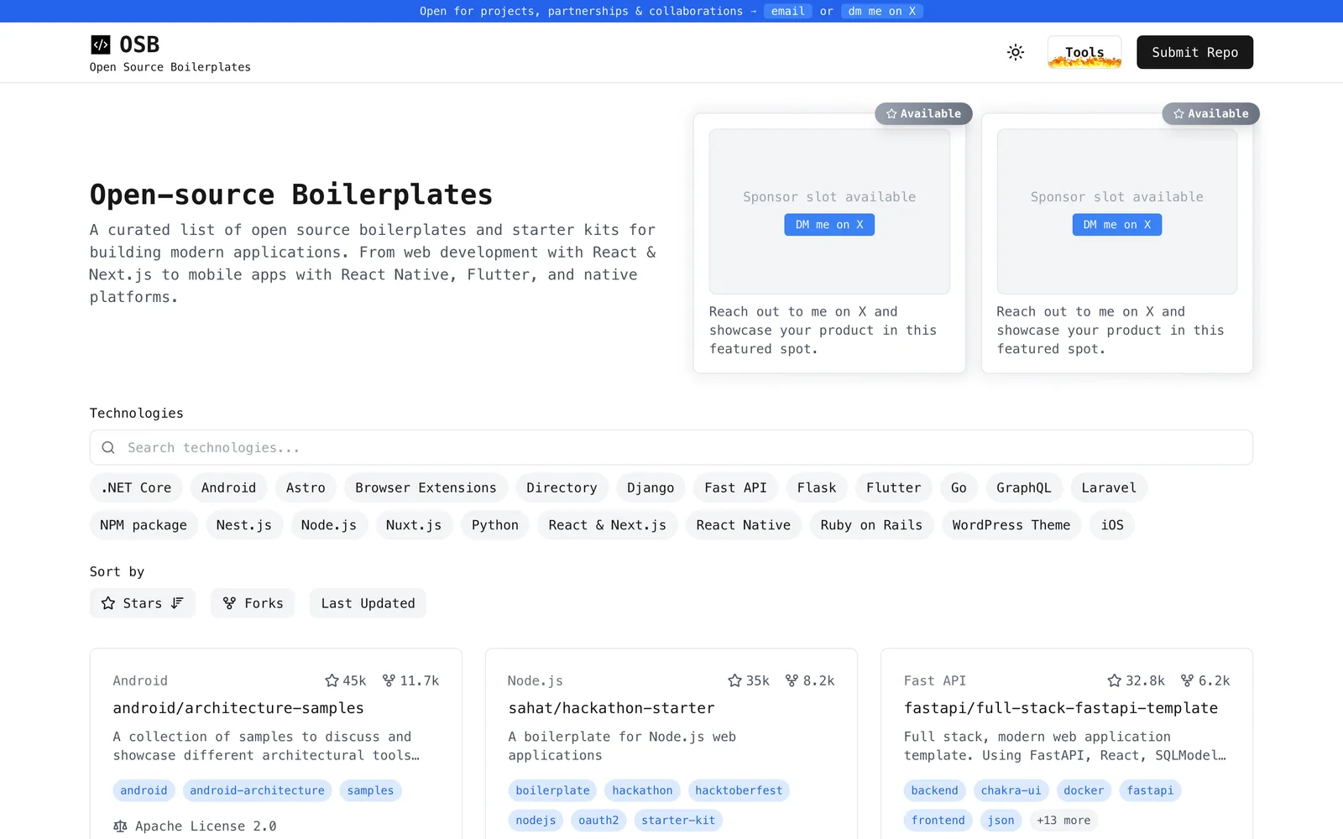Choose the Directory filter chip
1343x839 pixels.
click(562, 487)
